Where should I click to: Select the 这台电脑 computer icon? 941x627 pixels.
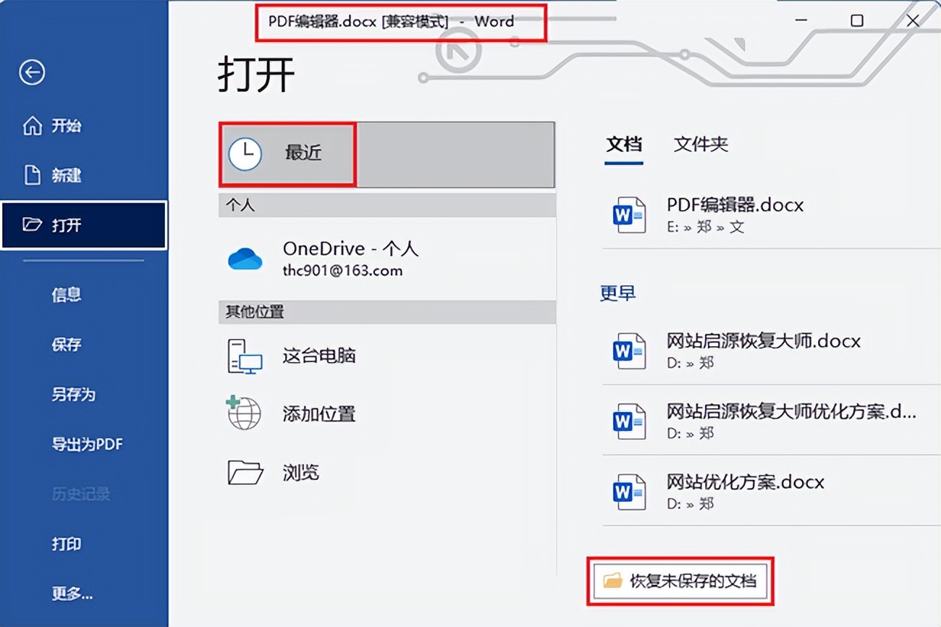click(245, 355)
